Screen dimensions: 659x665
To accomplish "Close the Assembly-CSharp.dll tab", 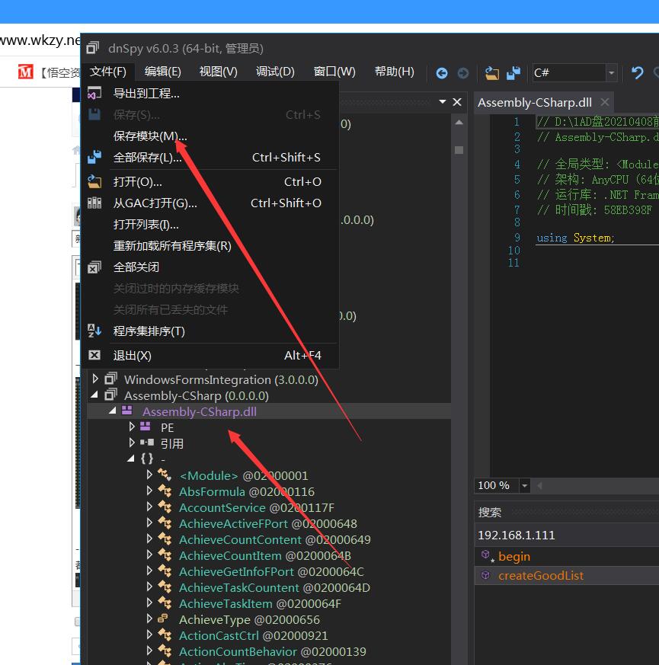I will click(605, 102).
